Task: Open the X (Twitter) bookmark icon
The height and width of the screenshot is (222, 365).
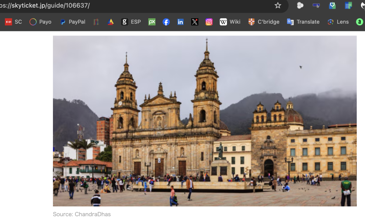Action: [x=195, y=22]
